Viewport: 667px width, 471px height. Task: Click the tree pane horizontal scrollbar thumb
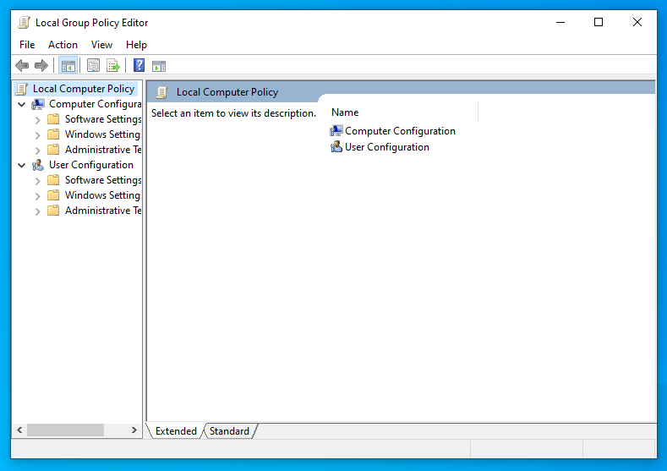pyautogui.click(x=65, y=430)
